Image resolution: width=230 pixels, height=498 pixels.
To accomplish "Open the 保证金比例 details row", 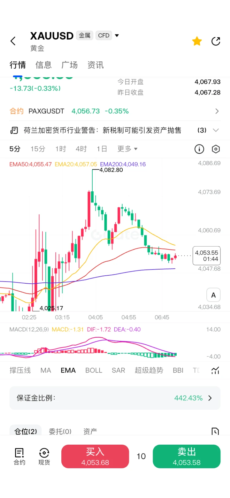I will tap(115, 398).
